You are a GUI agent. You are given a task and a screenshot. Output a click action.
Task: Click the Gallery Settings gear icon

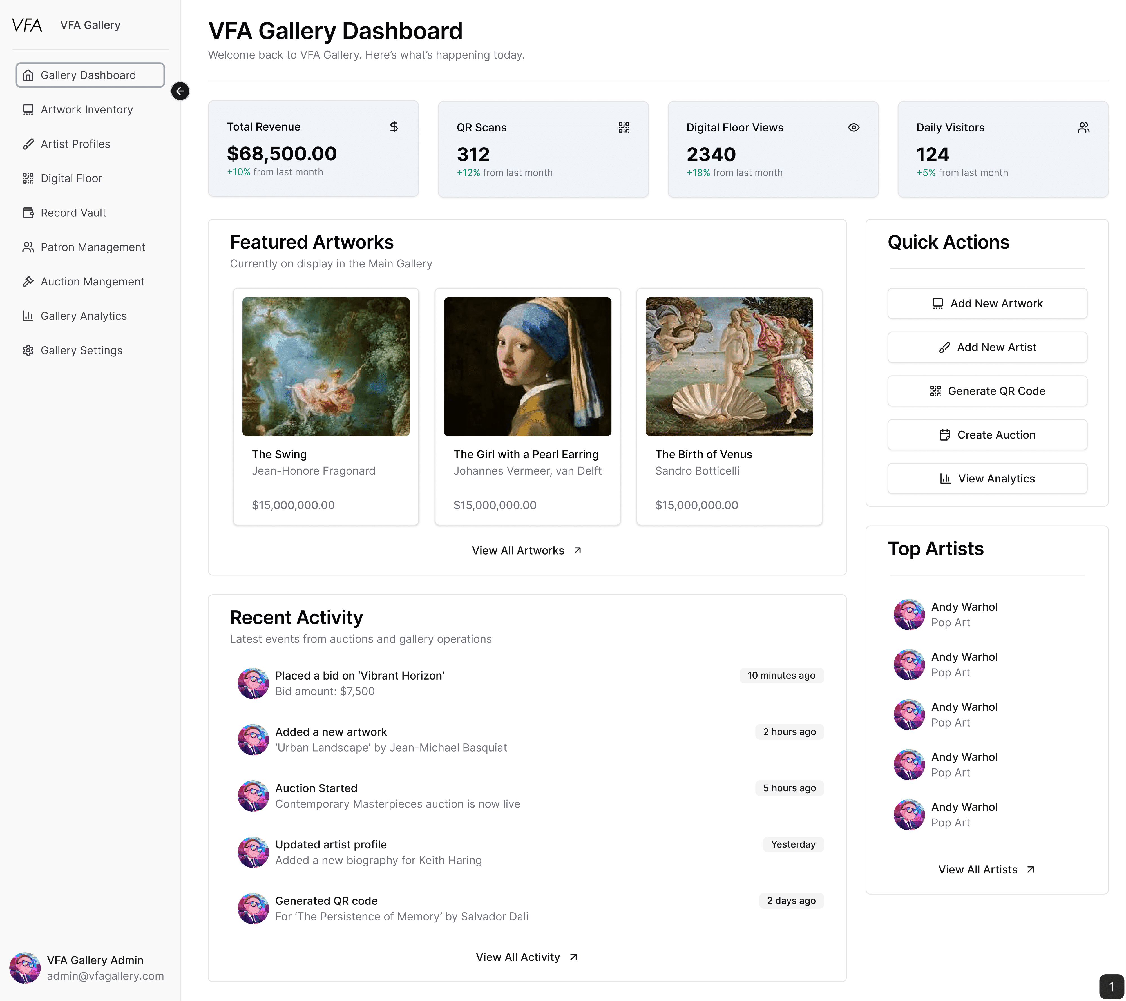click(28, 350)
